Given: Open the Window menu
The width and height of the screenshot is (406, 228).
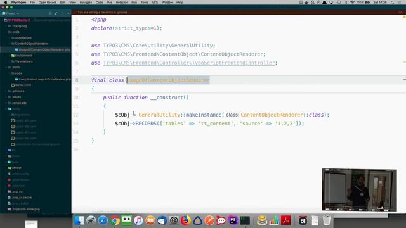Looking at the screenshot, I should (x=167, y=3).
